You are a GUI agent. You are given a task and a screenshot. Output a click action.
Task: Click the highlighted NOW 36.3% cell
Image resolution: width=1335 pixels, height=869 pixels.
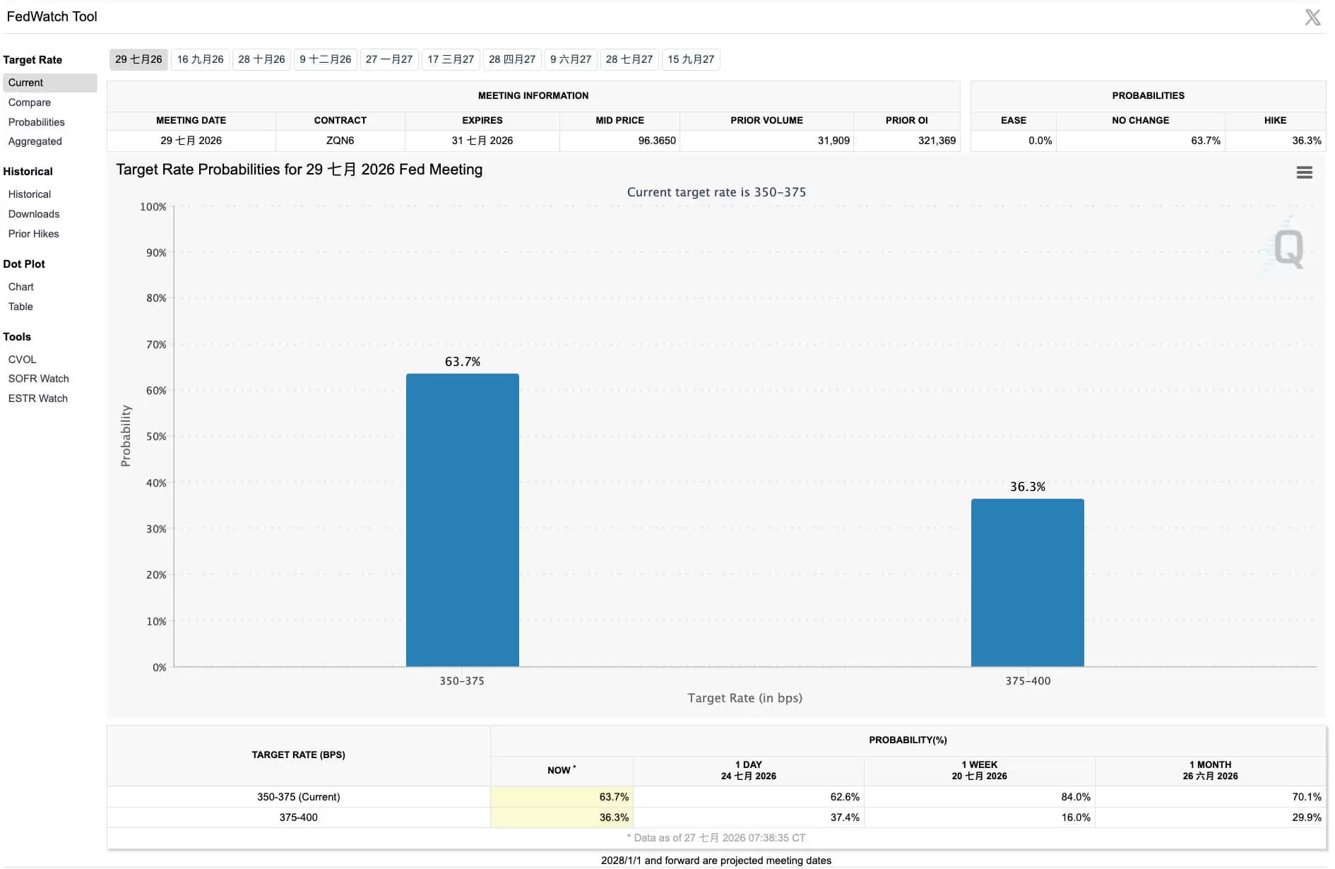tap(562, 817)
